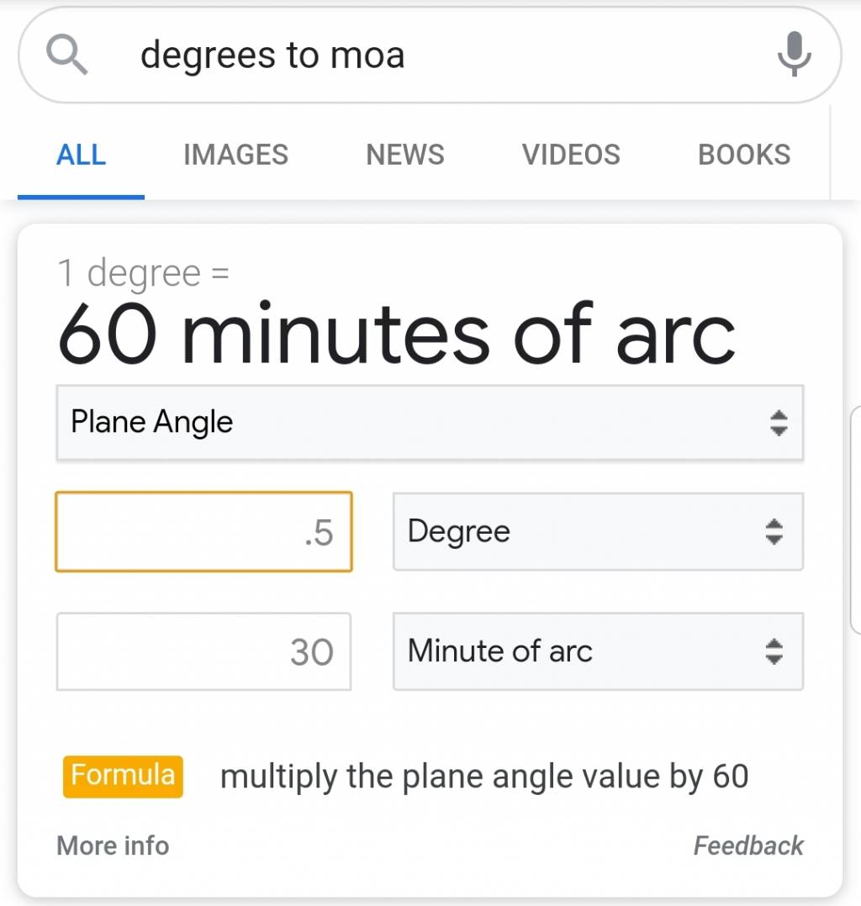Click the 60 minutes of arc result text
The height and width of the screenshot is (906, 861).
[x=397, y=334]
